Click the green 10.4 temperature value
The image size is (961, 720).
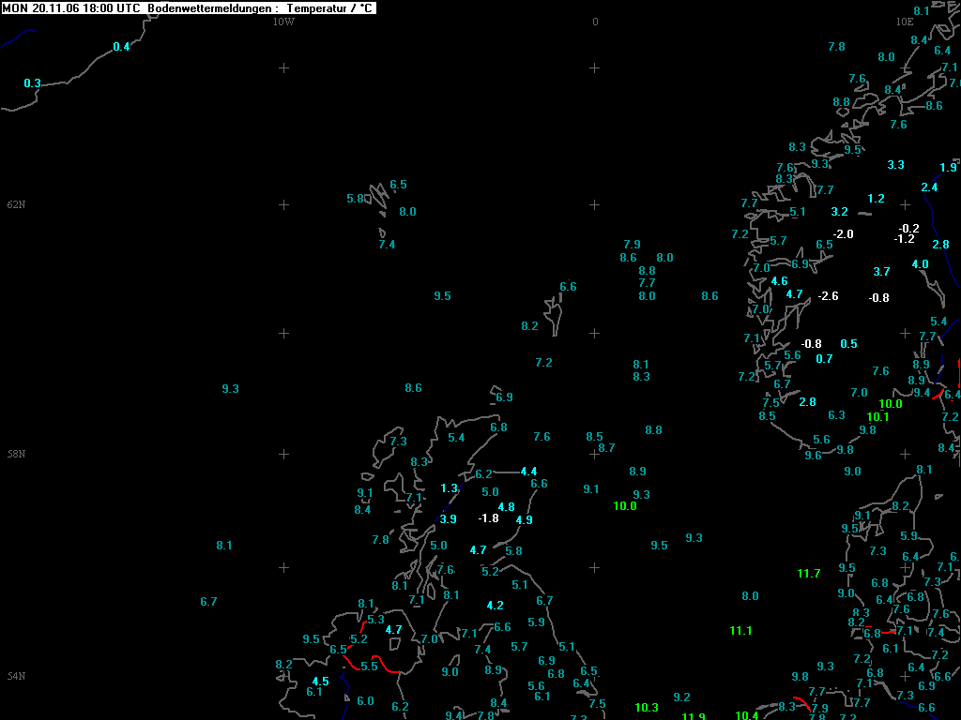(746, 715)
